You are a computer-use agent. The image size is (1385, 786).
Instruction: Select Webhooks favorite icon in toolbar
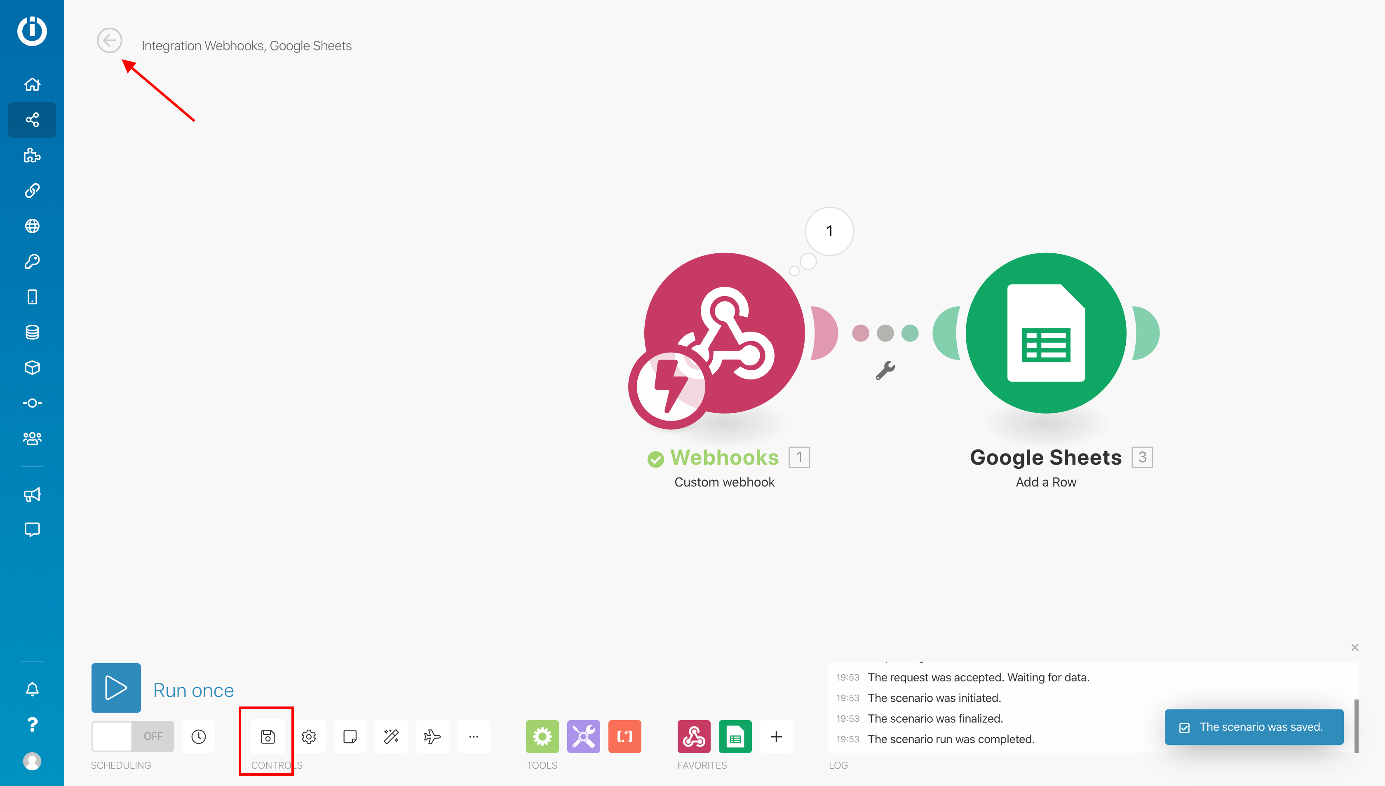pyautogui.click(x=694, y=736)
